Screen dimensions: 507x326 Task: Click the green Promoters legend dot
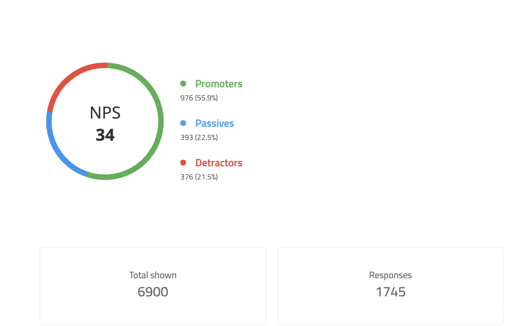pos(183,84)
